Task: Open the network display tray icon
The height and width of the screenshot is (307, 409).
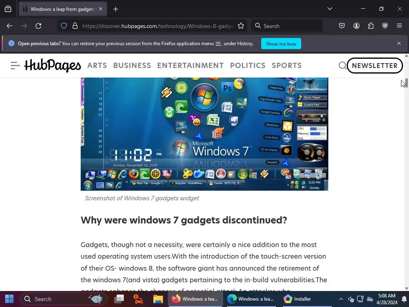Action: click(x=360, y=299)
